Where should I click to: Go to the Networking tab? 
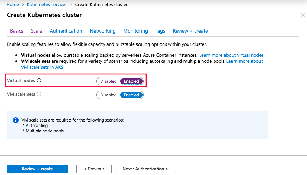[102, 31]
